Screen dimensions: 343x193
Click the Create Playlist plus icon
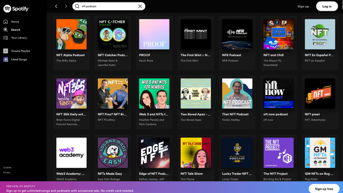pos(5,51)
